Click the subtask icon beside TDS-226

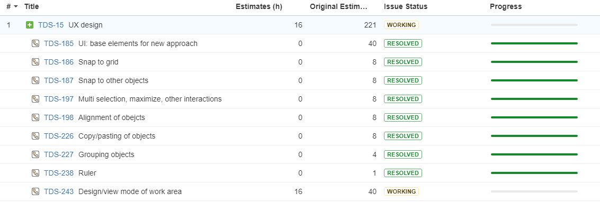click(35, 136)
